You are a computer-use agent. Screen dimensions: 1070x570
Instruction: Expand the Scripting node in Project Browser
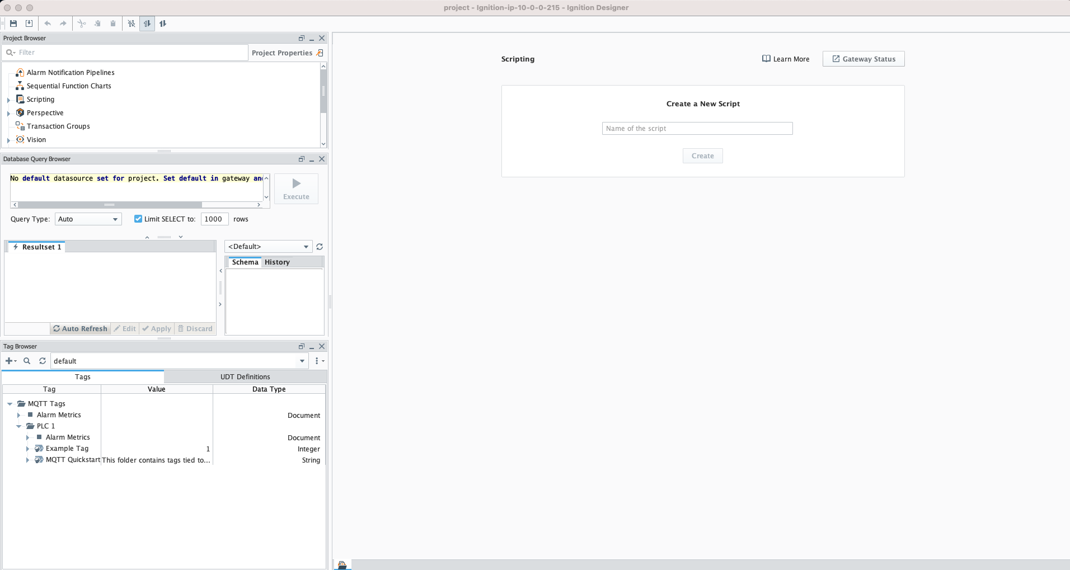[x=8, y=100]
